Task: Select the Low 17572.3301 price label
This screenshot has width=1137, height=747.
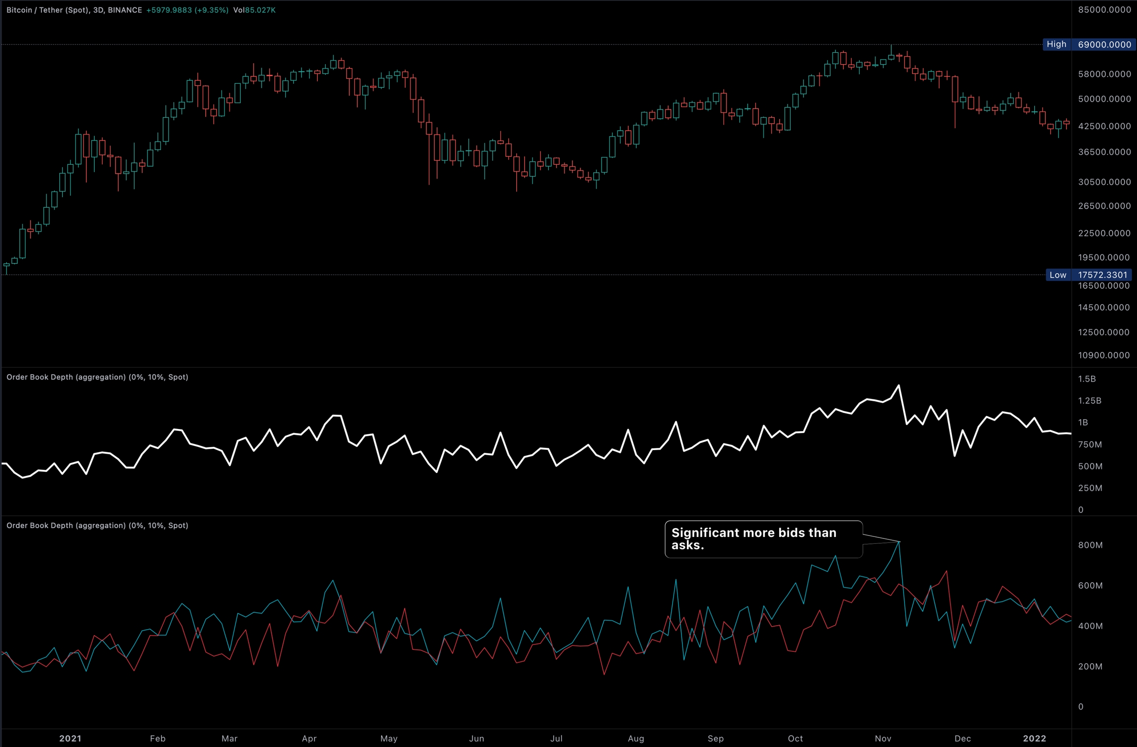Action: (x=1089, y=275)
